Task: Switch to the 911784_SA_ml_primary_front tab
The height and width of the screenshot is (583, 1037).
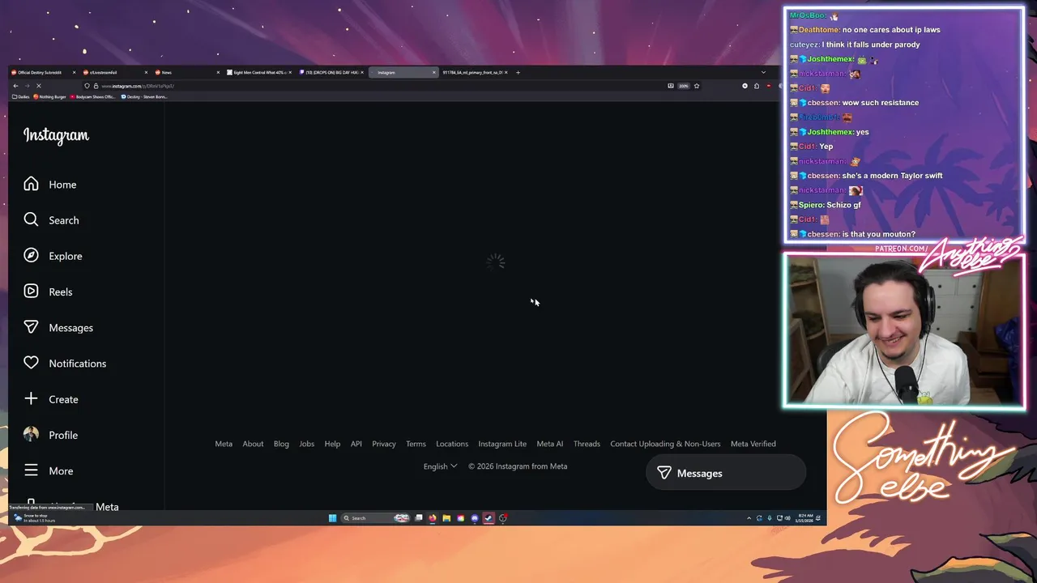Action: [x=475, y=72]
